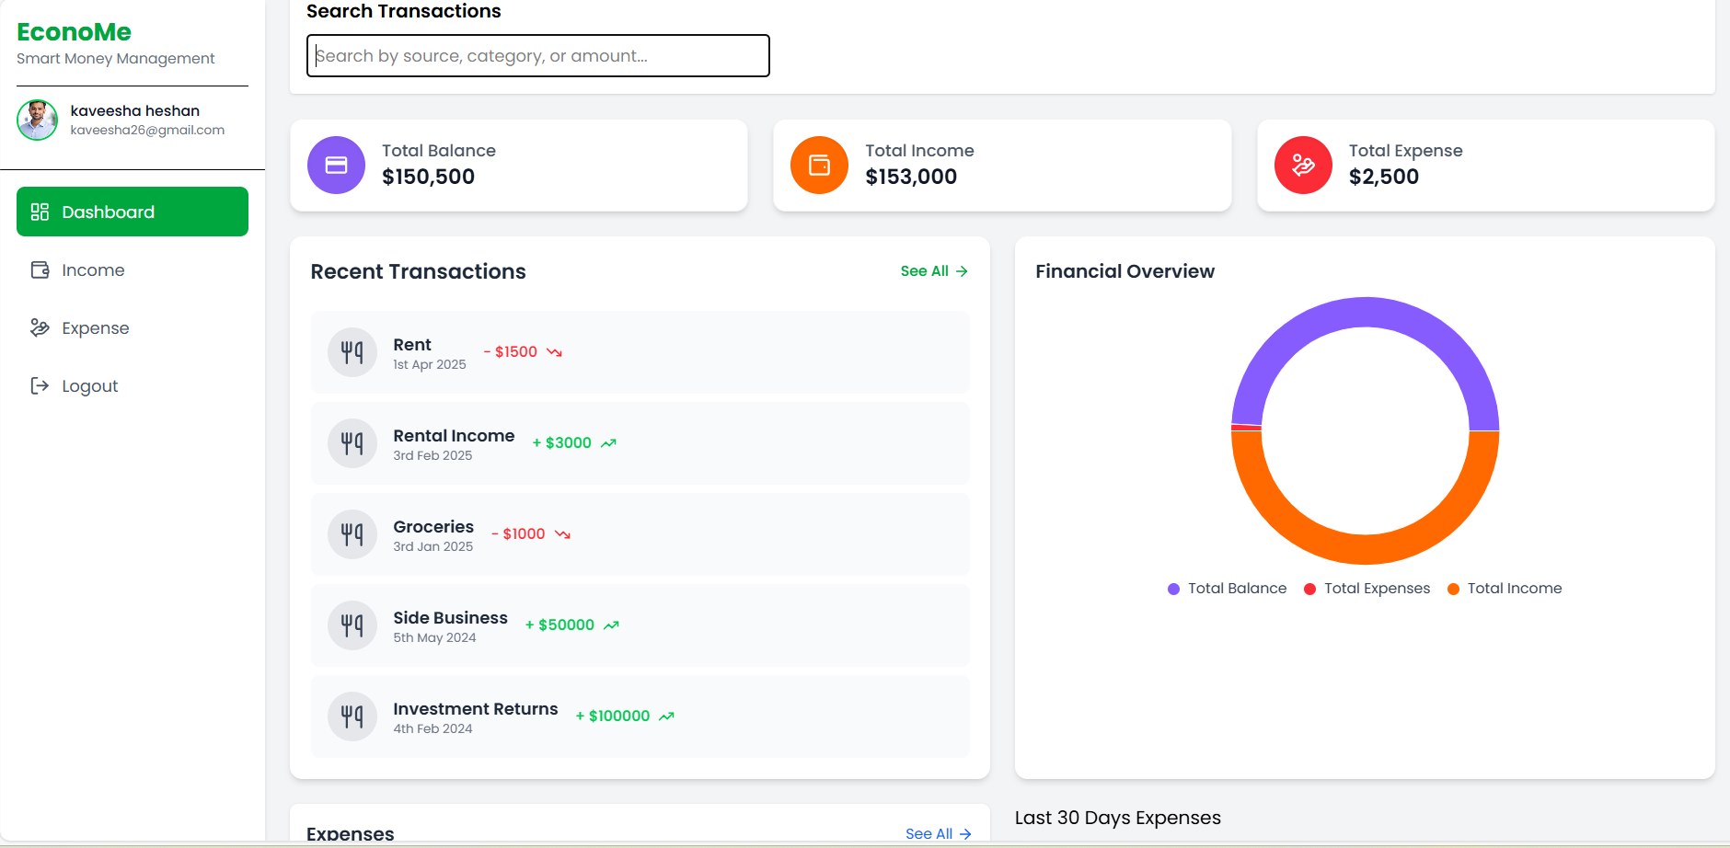Viewport: 1730px width, 848px height.
Task: Click the transaction search input field
Action: pos(537,55)
